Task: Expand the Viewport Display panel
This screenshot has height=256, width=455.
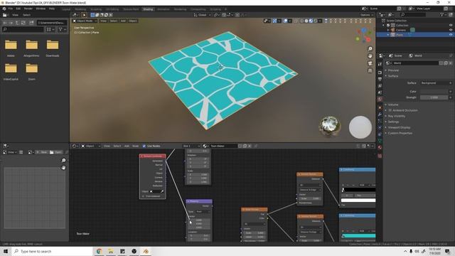Action: [x=399, y=127]
